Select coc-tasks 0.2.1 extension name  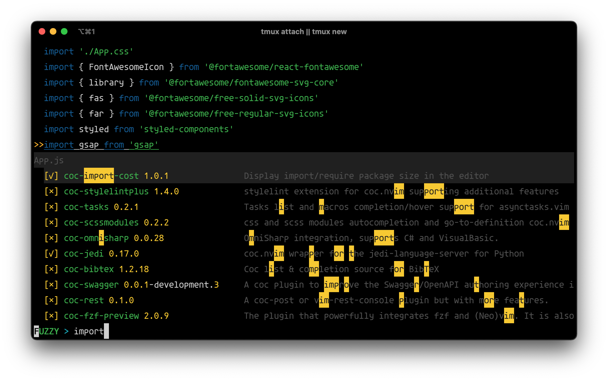pos(101,207)
